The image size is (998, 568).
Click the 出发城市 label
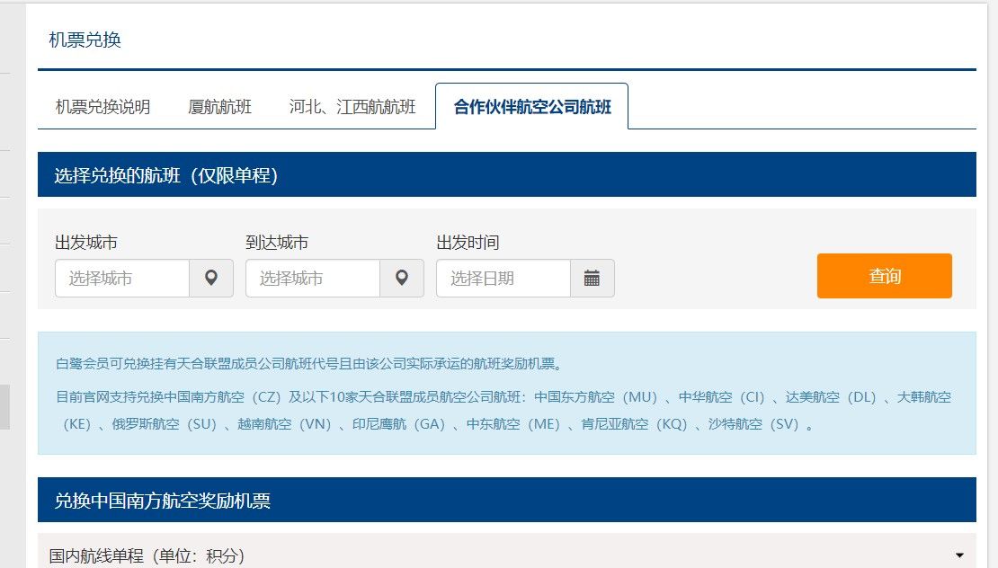point(86,243)
